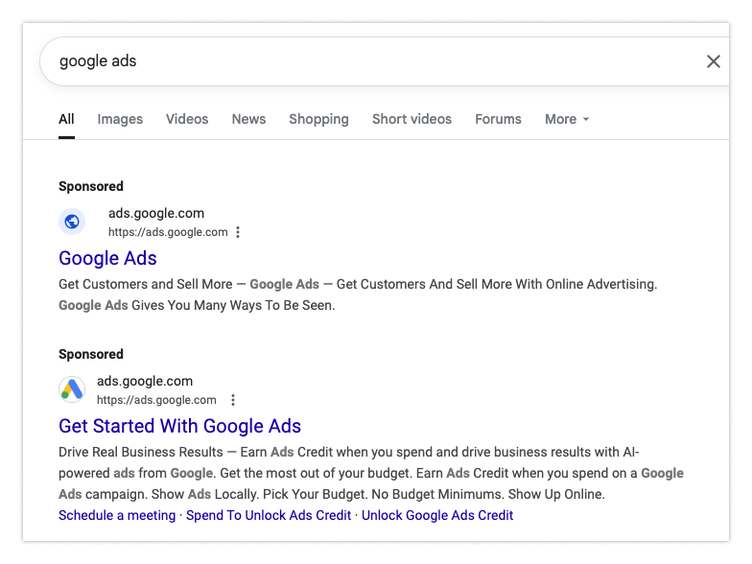
Task: Open the three-dot menu of the first ad
Action: [238, 232]
